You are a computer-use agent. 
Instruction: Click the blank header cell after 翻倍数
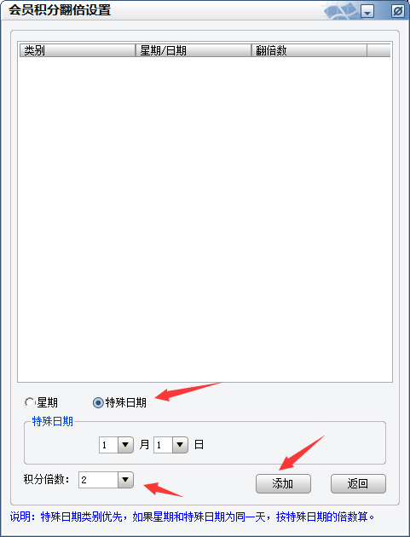(x=378, y=50)
